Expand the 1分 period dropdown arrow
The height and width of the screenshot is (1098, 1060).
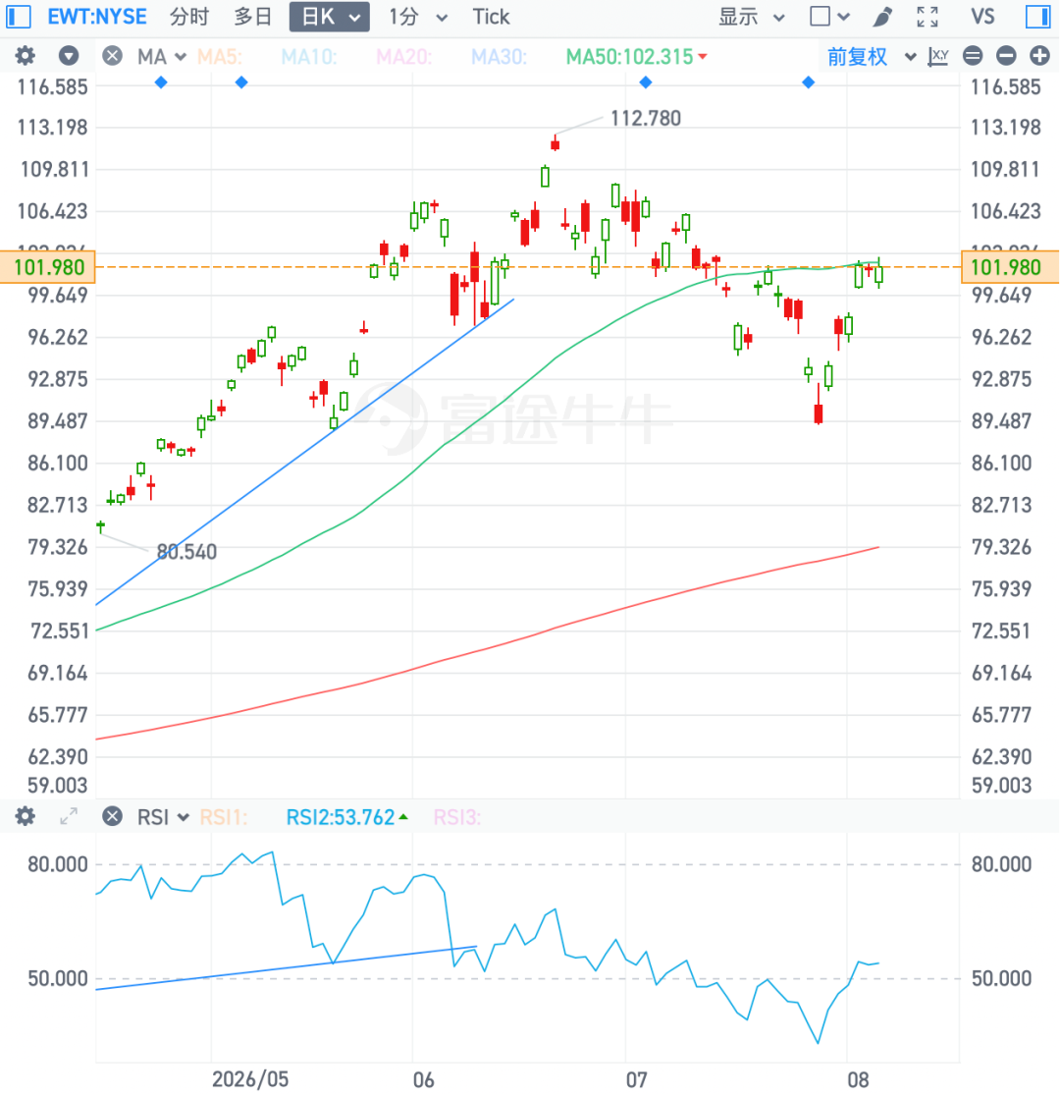442,18
